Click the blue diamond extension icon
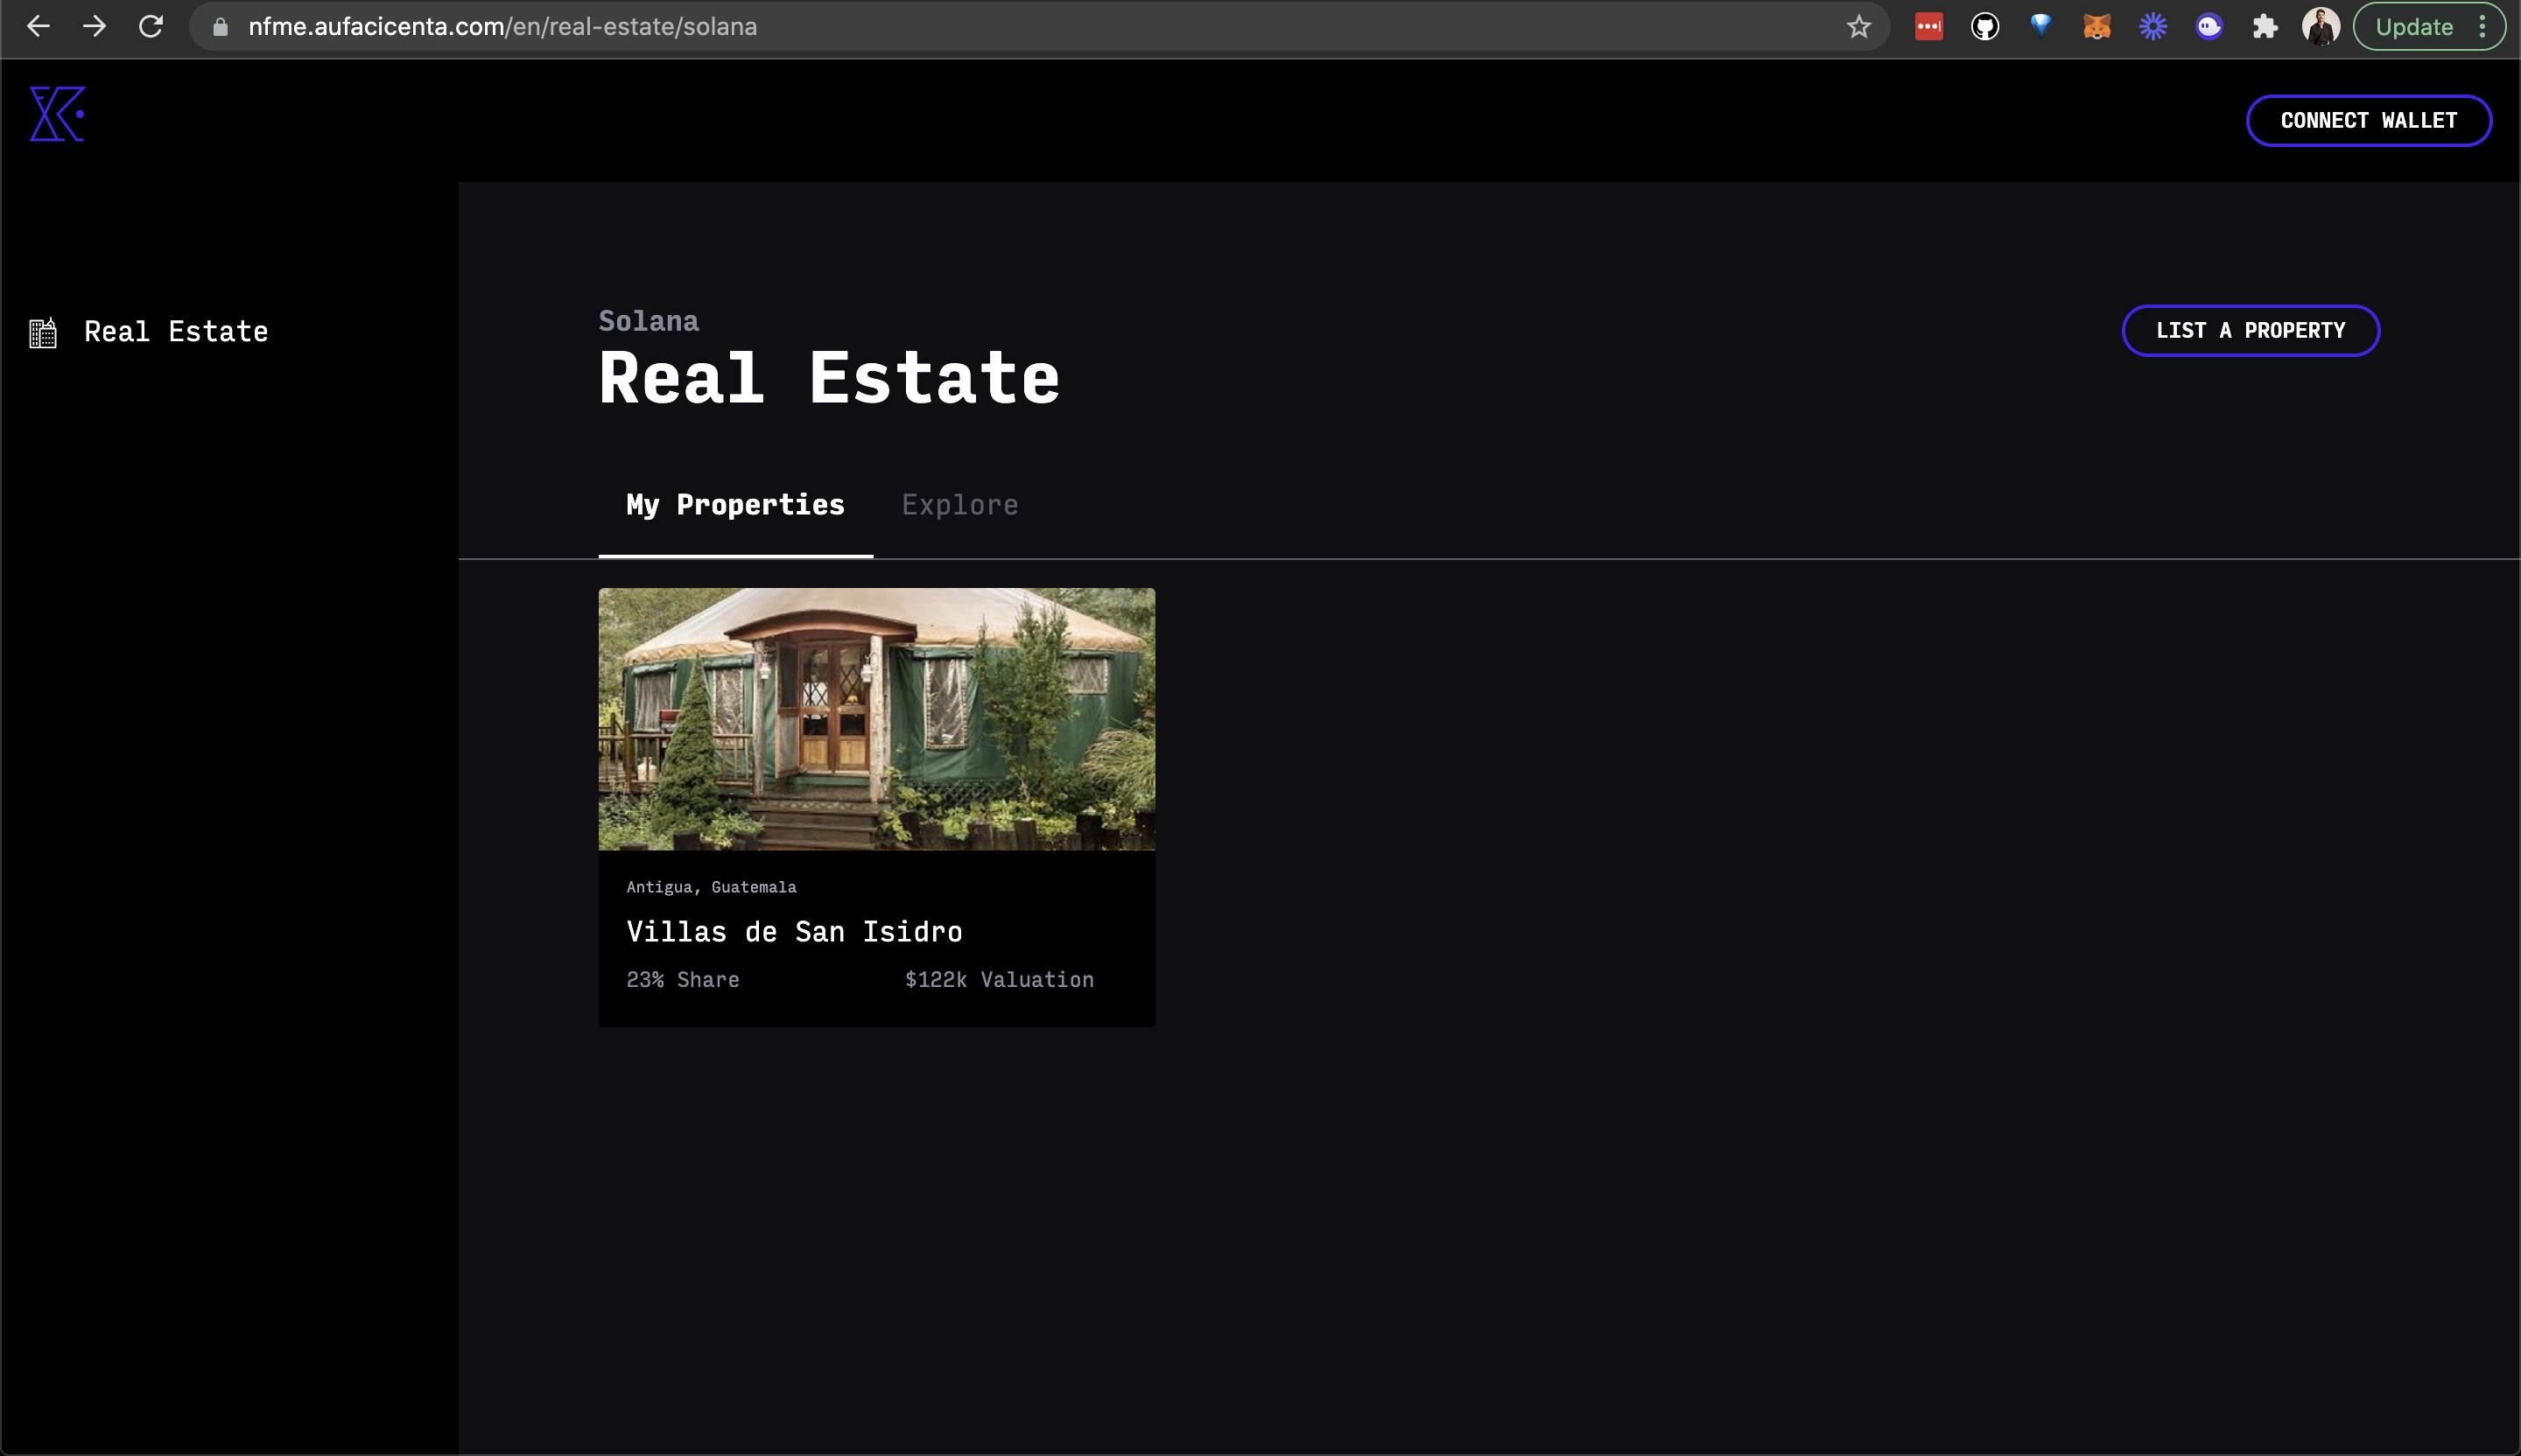 coord(2040,27)
